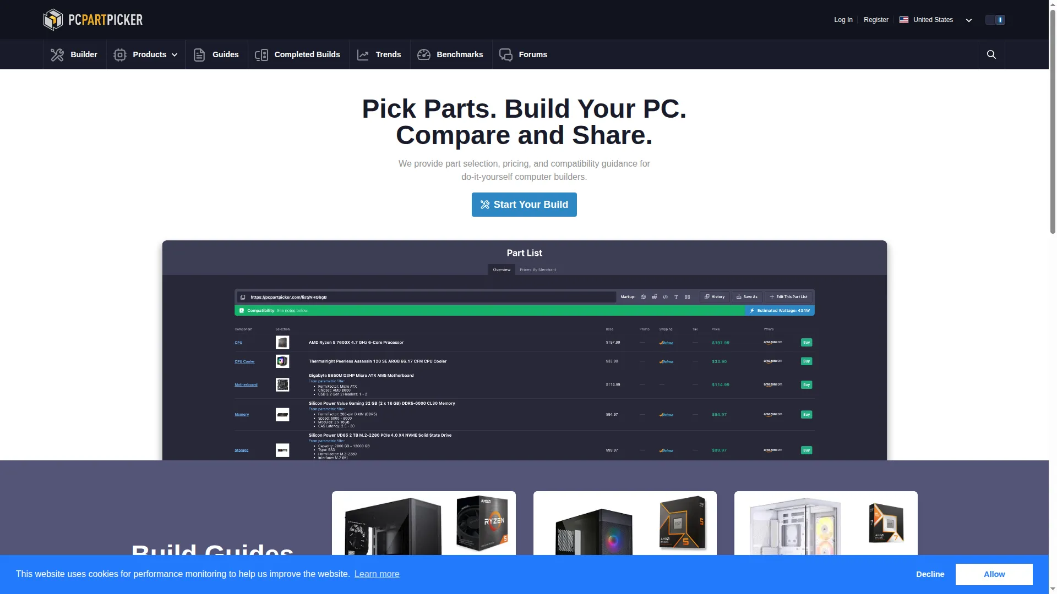The height and width of the screenshot is (594, 1057).
Task: Click the Silicon Power memory thumbnail
Action: pyautogui.click(x=282, y=415)
